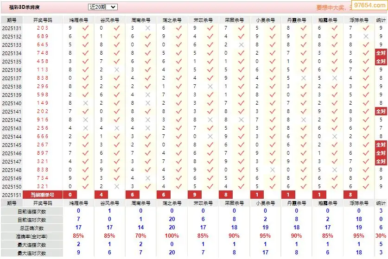Click winning number 734 for 2025149

pyautogui.click(x=43, y=178)
